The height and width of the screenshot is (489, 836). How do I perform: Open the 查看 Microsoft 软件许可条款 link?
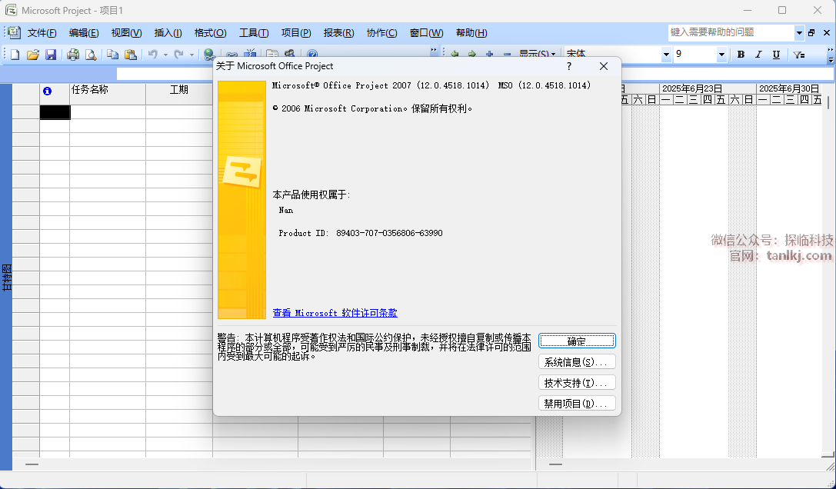click(335, 313)
